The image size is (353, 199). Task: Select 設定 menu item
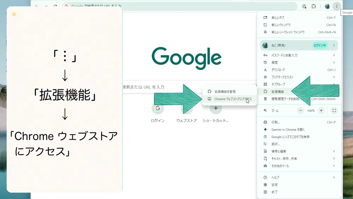pos(299,185)
